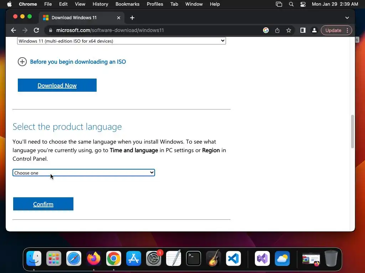This screenshot has width=365, height=273.
Task: Open the cloud app in the Dock
Action: point(282,258)
